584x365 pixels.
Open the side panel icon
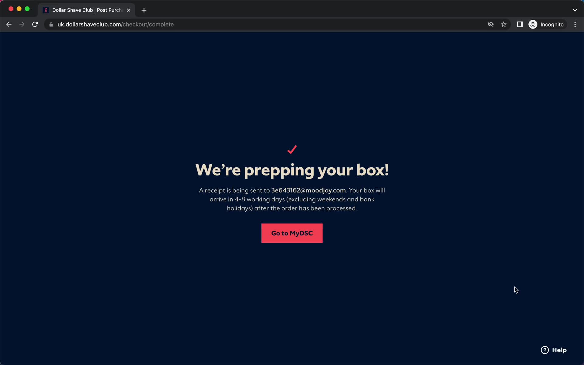coord(520,24)
